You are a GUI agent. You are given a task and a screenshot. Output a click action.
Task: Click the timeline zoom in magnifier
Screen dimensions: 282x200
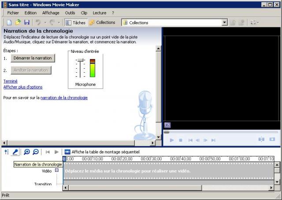click(27, 152)
